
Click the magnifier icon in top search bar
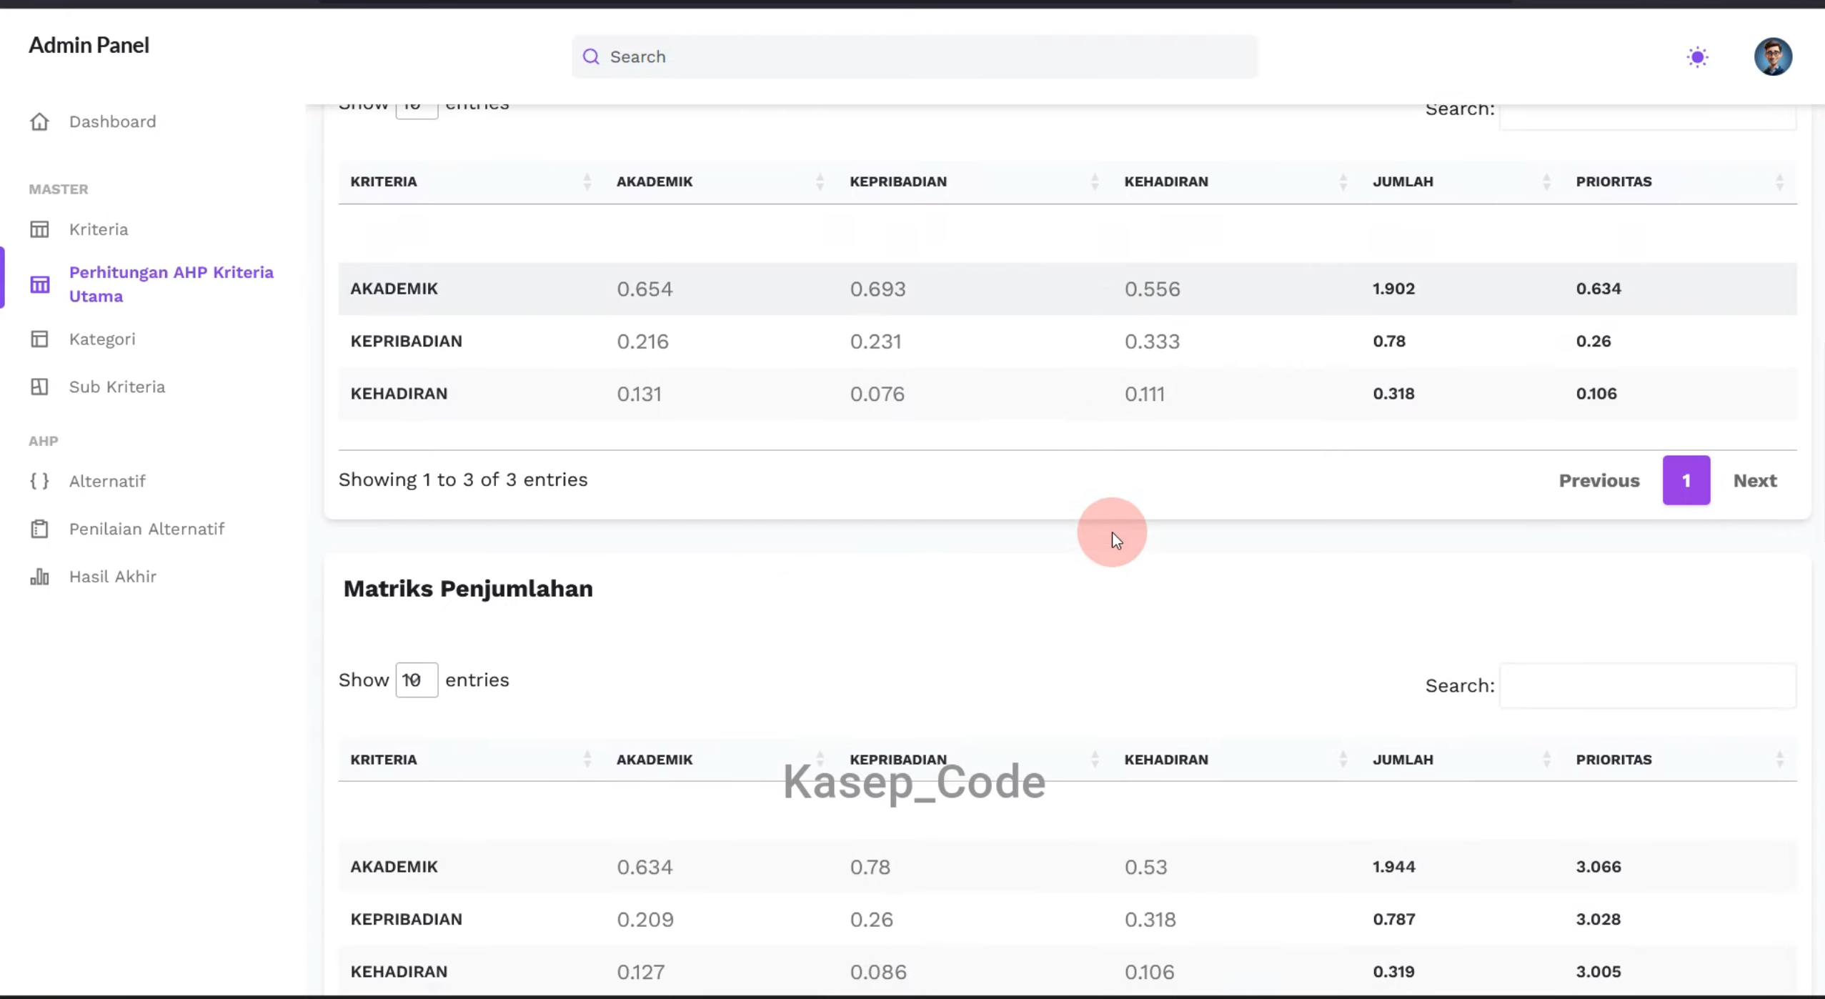point(591,56)
